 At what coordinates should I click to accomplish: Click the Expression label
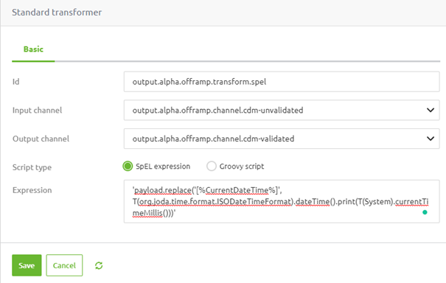32,190
